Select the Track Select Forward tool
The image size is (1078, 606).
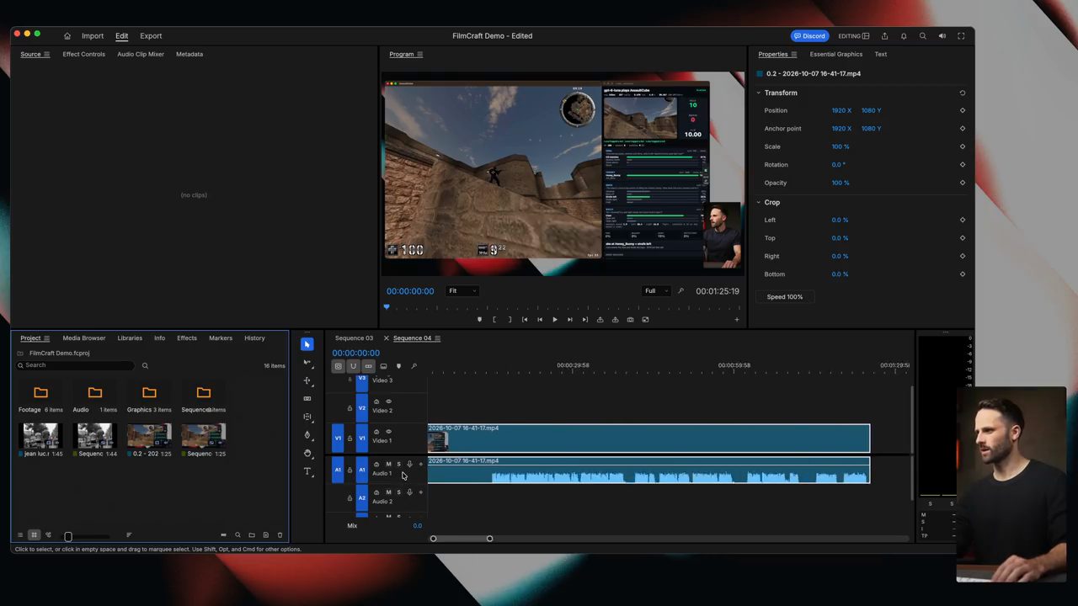coord(307,362)
